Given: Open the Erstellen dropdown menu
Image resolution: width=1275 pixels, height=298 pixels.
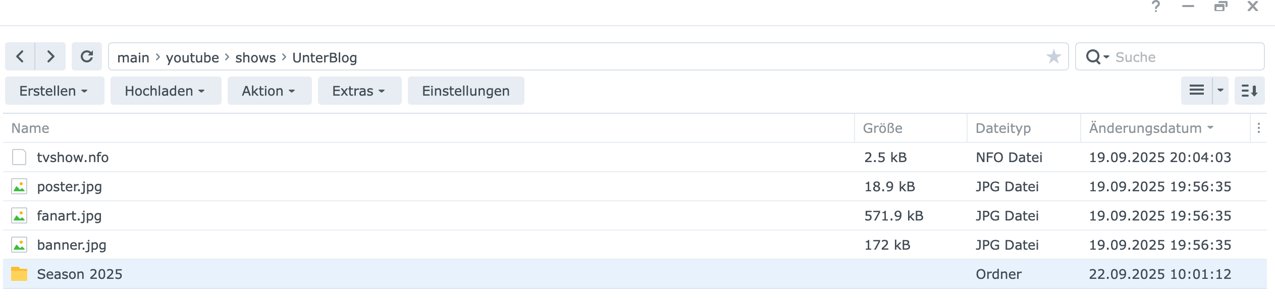Looking at the screenshot, I should (54, 91).
